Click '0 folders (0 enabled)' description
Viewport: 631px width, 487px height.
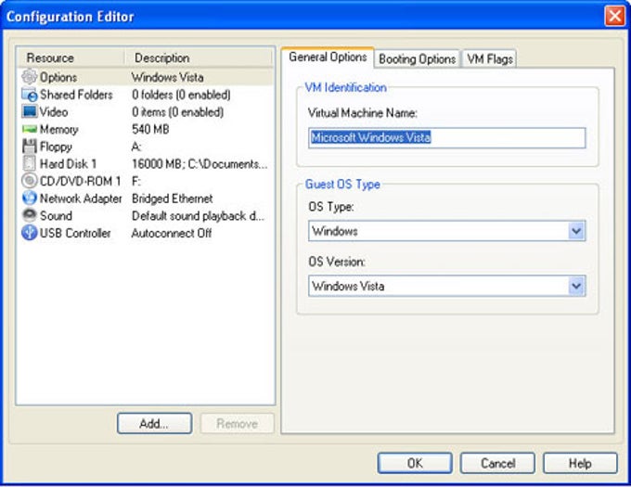pyautogui.click(x=181, y=95)
